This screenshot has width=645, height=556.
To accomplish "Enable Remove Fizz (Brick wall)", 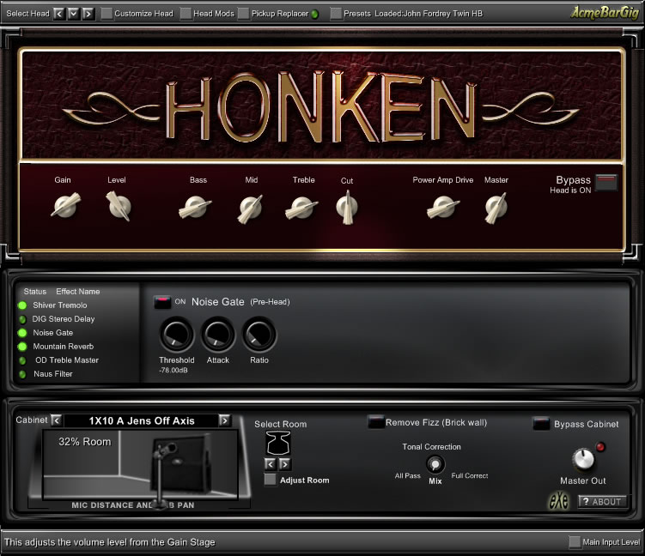I will coord(375,422).
